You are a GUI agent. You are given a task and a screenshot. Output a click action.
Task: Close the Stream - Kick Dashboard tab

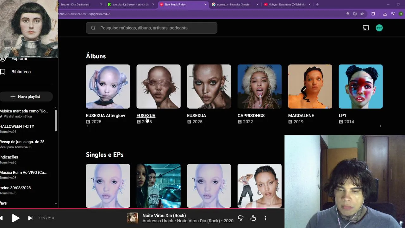coord(101,4)
